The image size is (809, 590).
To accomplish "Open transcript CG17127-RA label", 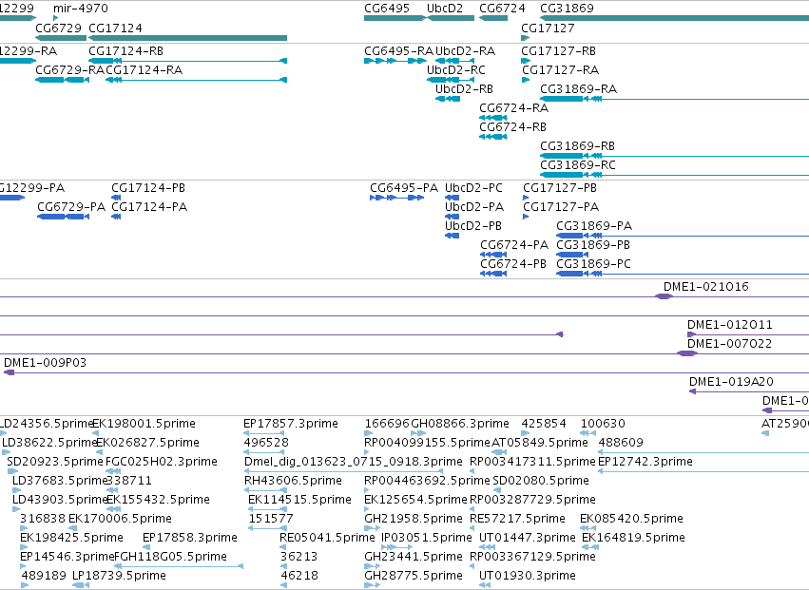I will (x=560, y=70).
